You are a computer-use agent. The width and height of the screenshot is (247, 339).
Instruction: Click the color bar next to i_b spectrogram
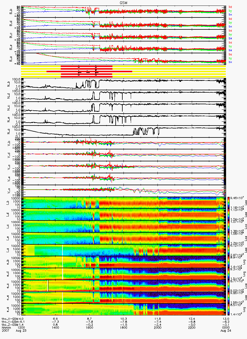click(x=229, y=203)
